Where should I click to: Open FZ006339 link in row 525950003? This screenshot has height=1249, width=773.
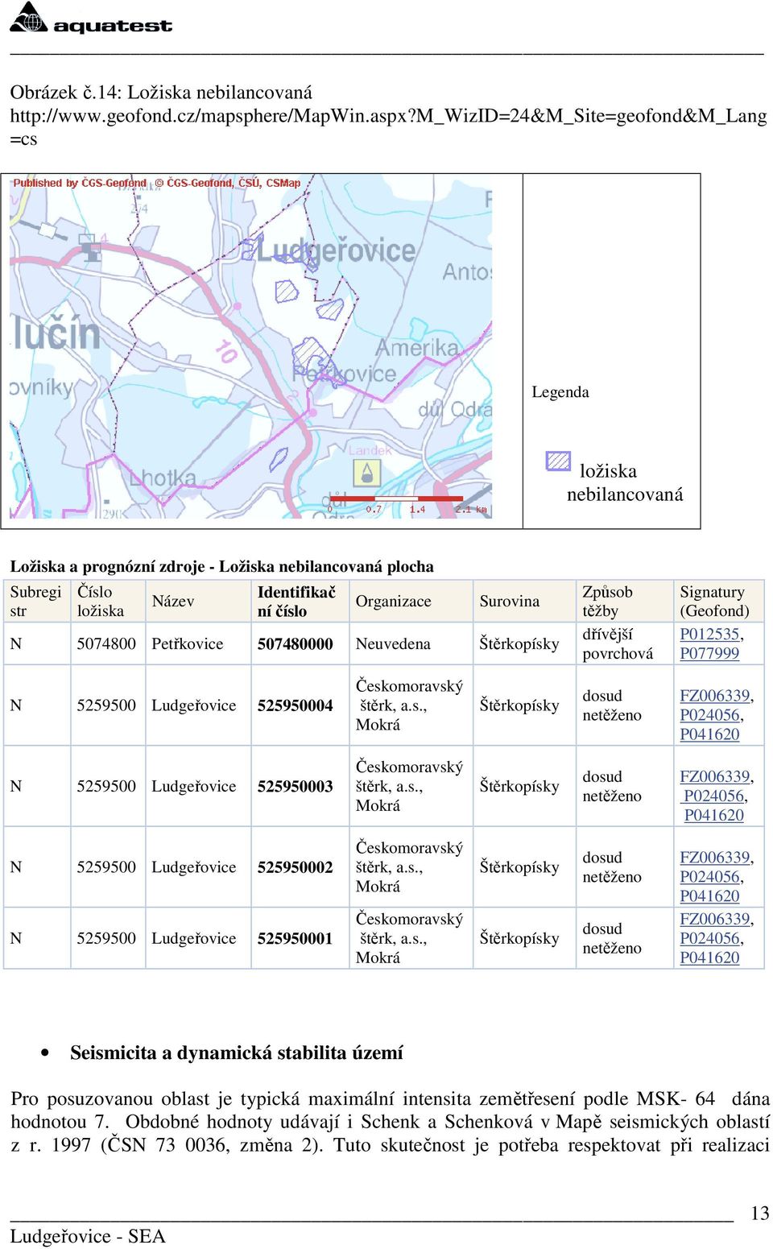715,776
